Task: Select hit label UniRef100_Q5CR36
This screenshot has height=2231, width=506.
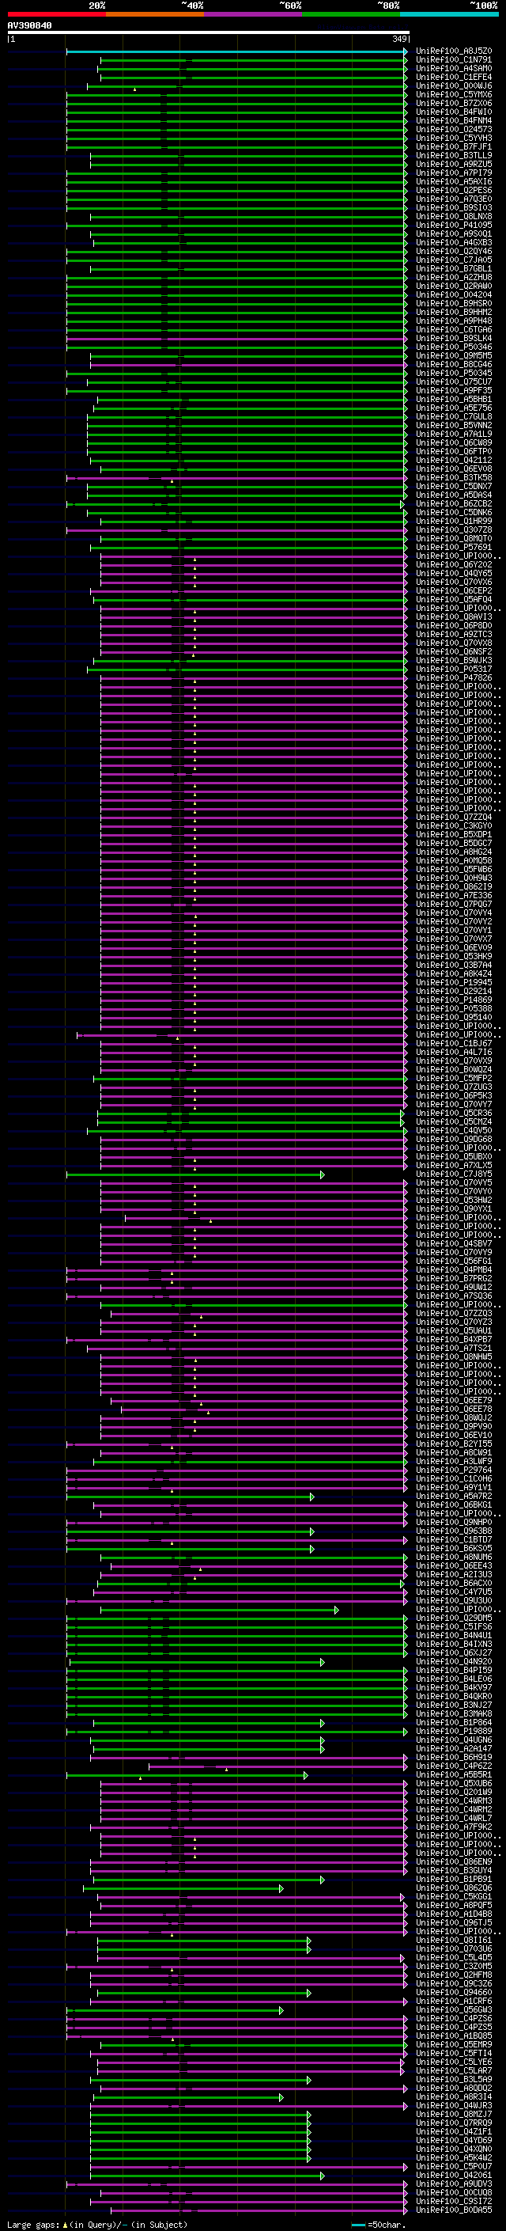Action: 454,1113
